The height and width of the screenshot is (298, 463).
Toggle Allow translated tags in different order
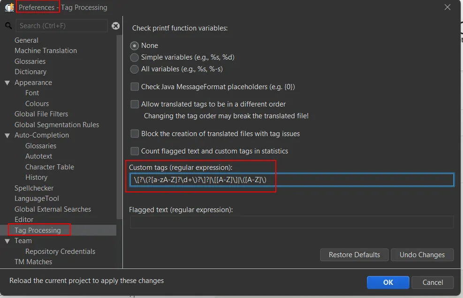pos(135,104)
